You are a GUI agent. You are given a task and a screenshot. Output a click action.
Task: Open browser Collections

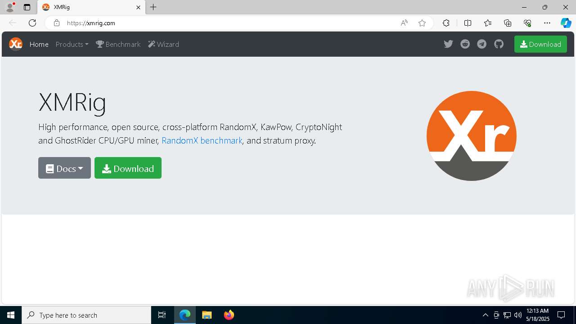[x=508, y=23]
